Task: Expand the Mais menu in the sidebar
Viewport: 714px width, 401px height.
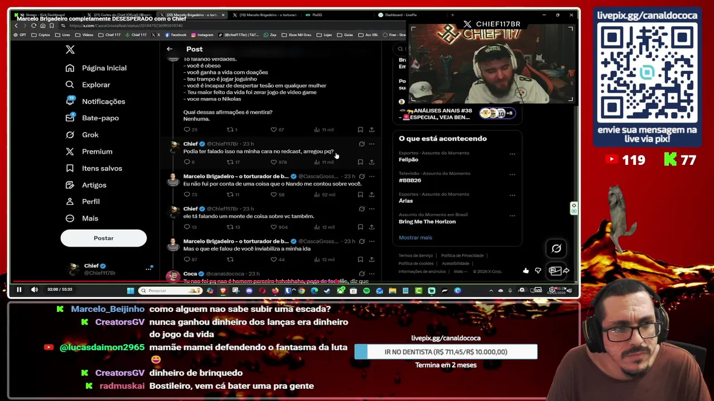Action: 81,218
